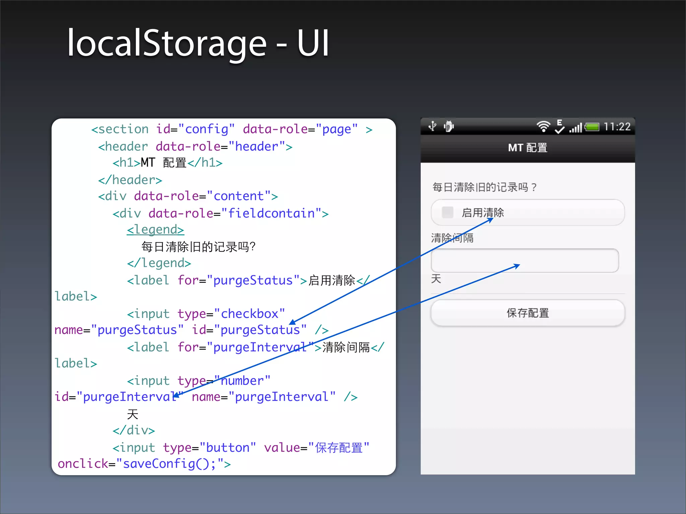Click the MT 配置 header title on phone
This screenshot has height=514, width=686.
(x=528, y=148)
